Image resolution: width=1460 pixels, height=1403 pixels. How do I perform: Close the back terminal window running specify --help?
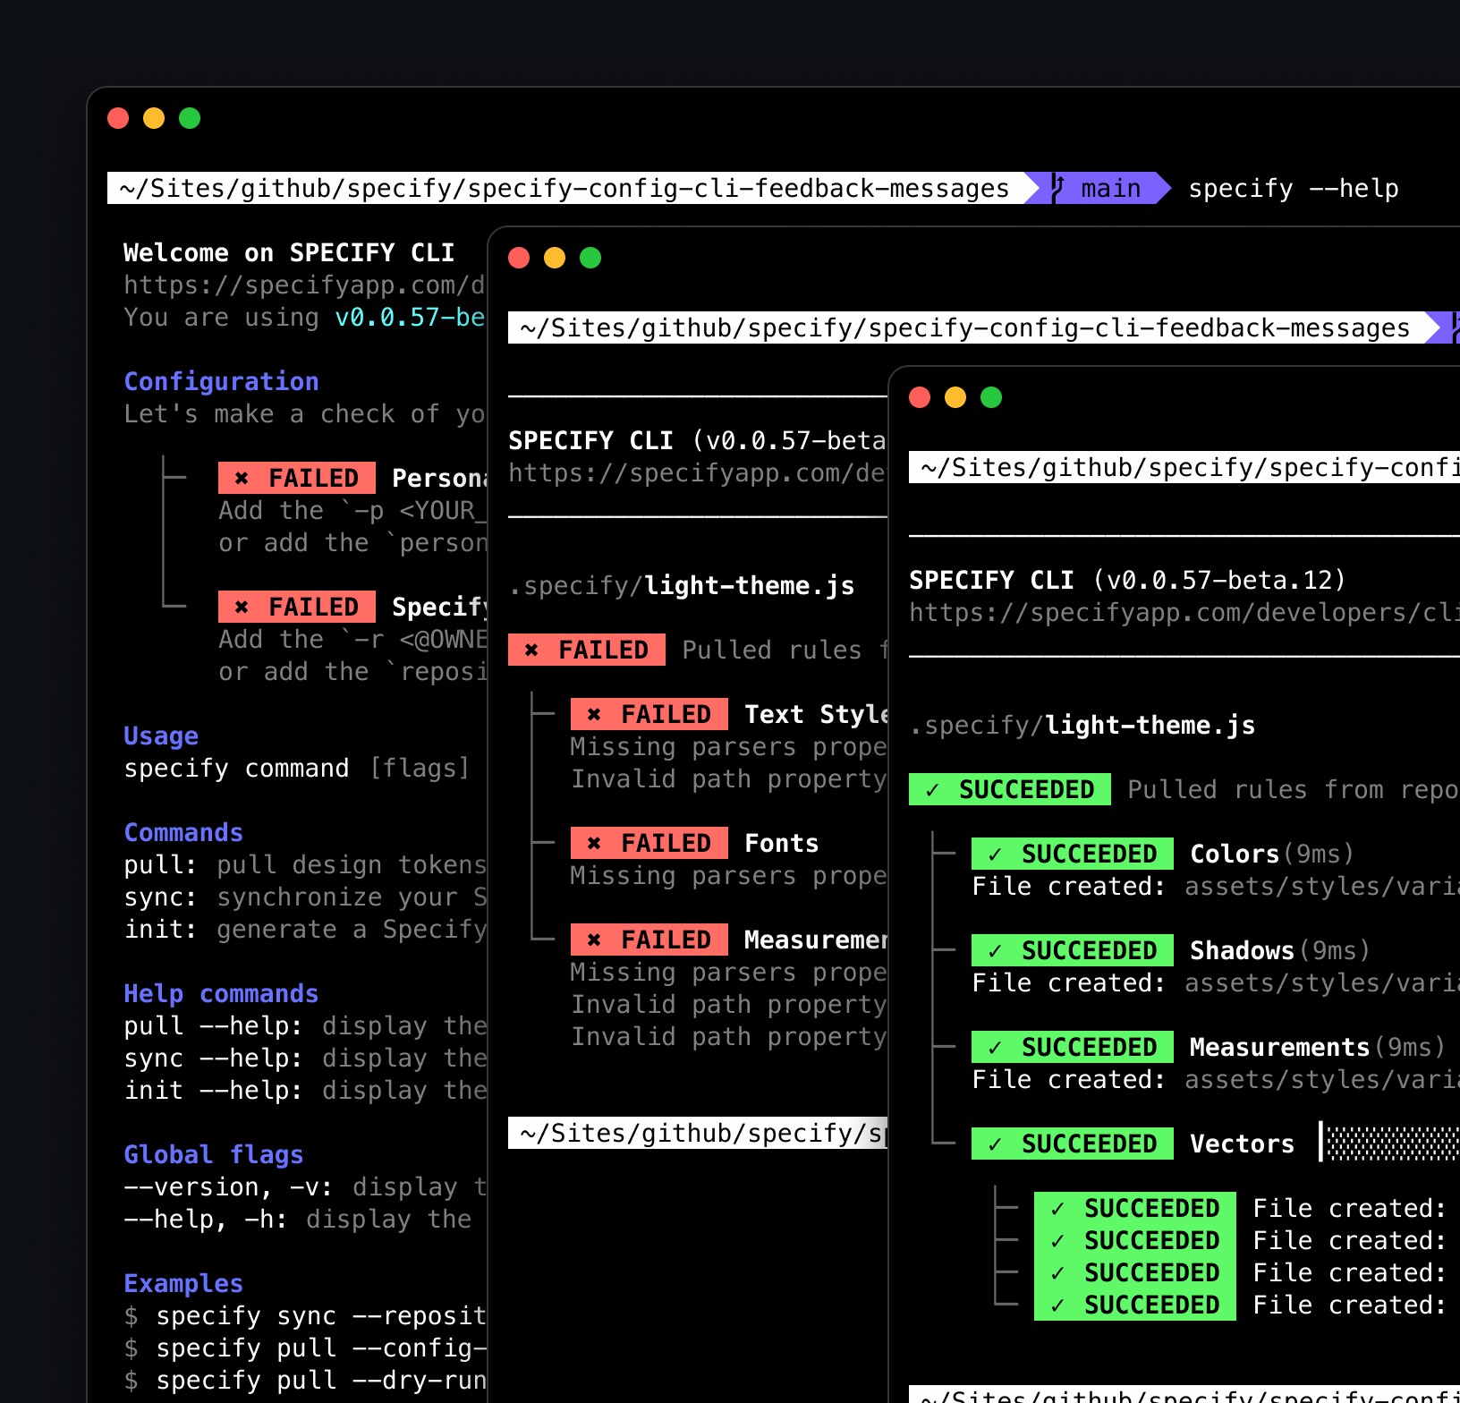(x=118, y=118)
